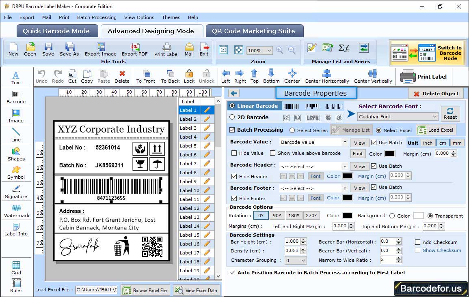Check Show Value above barcode
The image size is (469, 297).
click(x=272, y=153)
